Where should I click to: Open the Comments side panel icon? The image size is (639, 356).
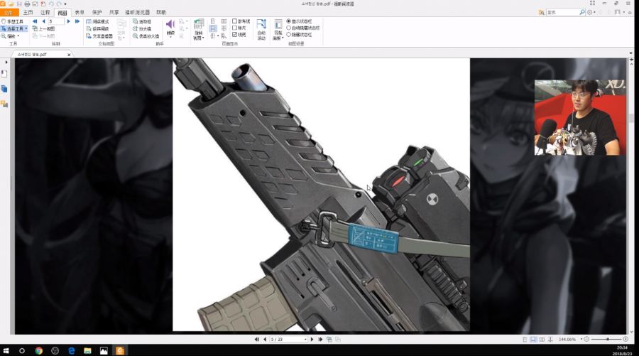[x=4, y=104]
